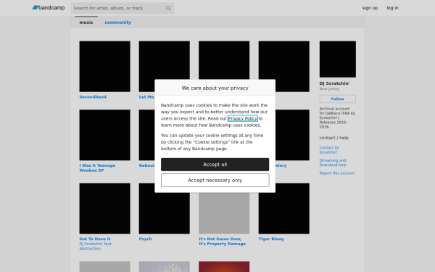Follow DJ Scratchin' with the Follow button
Screen dimensions: 435x272
(338, 99)
